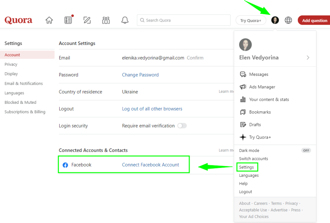Toggle Require email verification switch
This screenshot has height=223, width=330.
[x=182, y=126]
